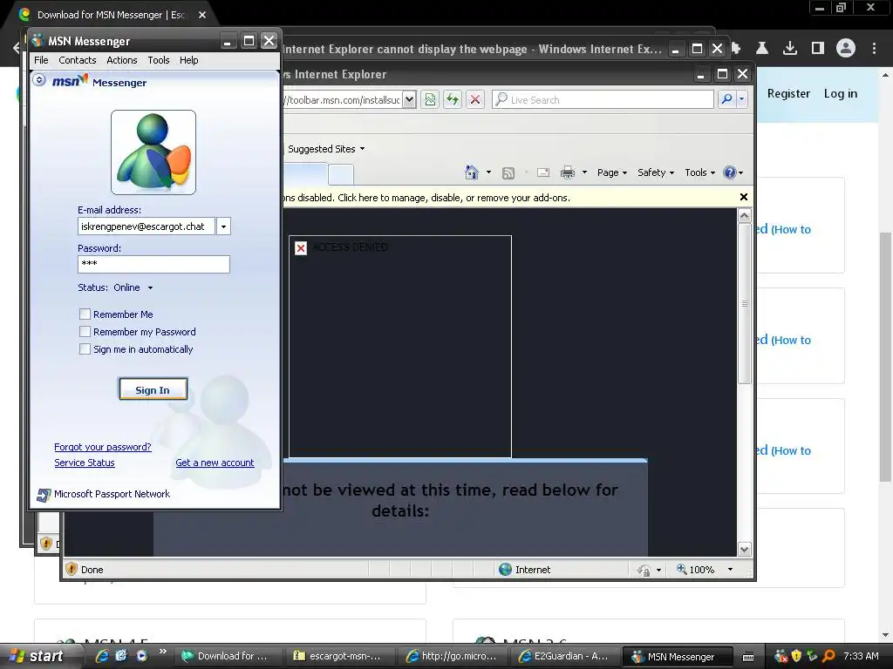Click the Chrome profile avatar icon

click(x=846, y=49)
